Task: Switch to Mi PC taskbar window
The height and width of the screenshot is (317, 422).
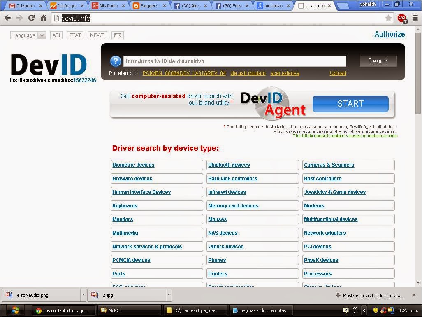Action: point(130,310)
